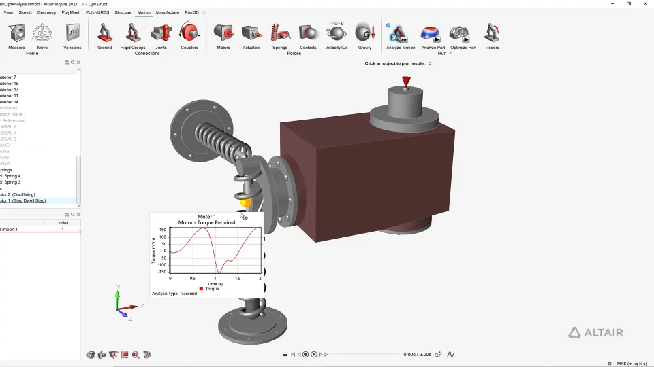Jump to last animation frame

point(326,355)
